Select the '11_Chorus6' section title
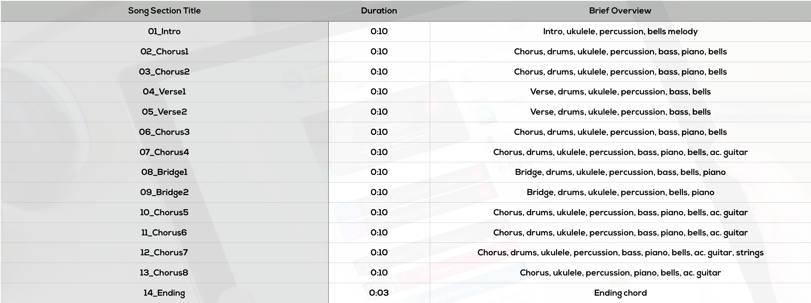811x303 pixels. (164, 233)
